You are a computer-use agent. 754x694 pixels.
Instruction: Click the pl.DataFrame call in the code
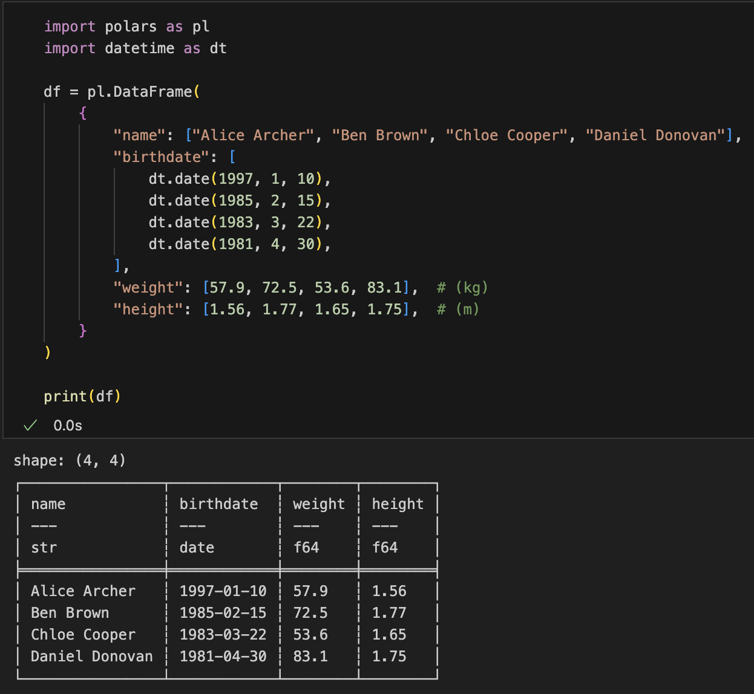[x=139, y=92]
